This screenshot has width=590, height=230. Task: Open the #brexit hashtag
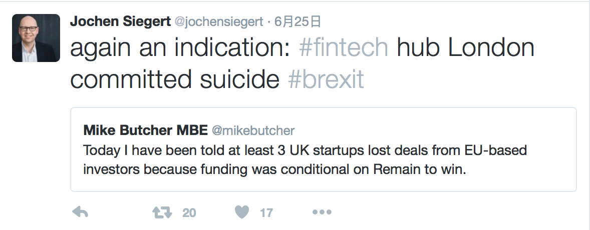click(326, 79)
